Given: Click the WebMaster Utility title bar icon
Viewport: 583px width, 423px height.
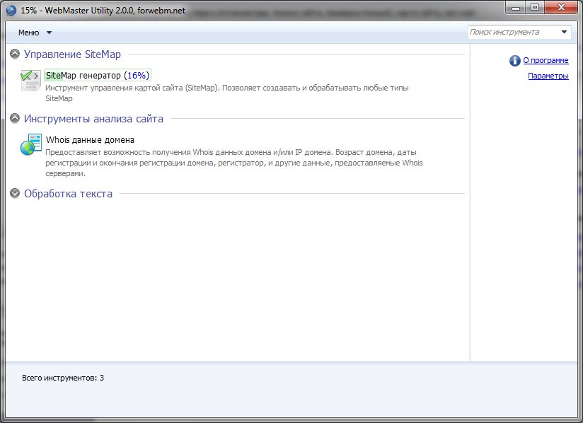Looking at the screenshot, I should click(11, 10).
